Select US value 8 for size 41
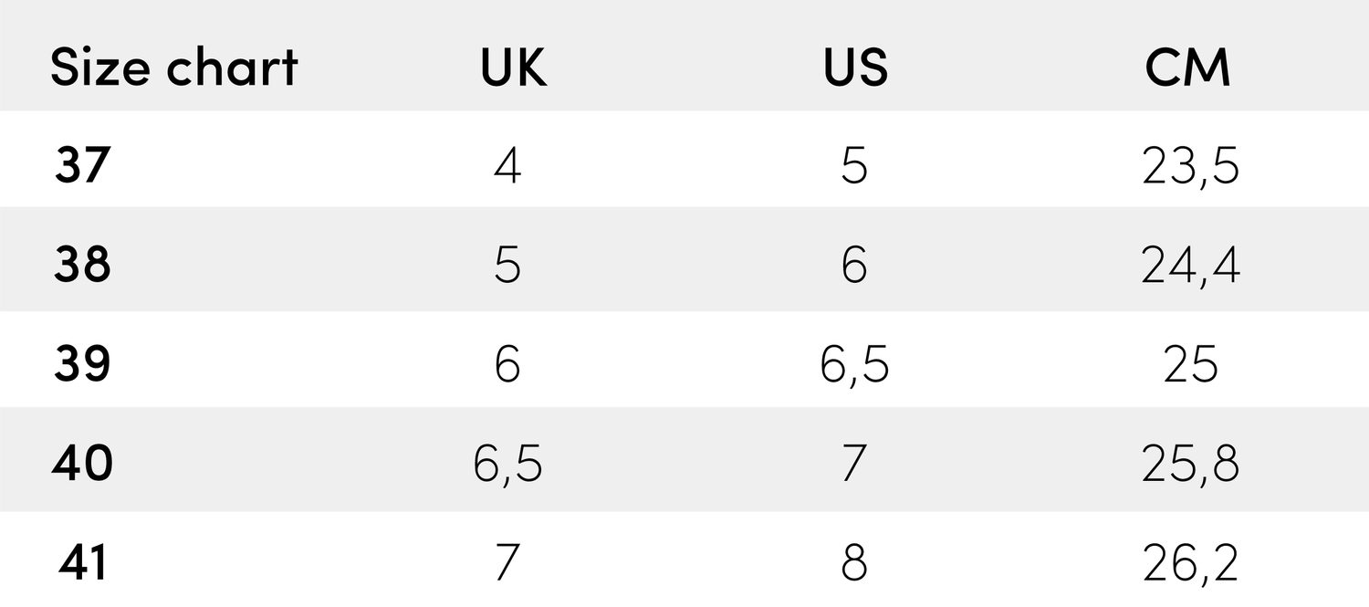Screen dimensions: 1369x607 click(x=853, y=563)
